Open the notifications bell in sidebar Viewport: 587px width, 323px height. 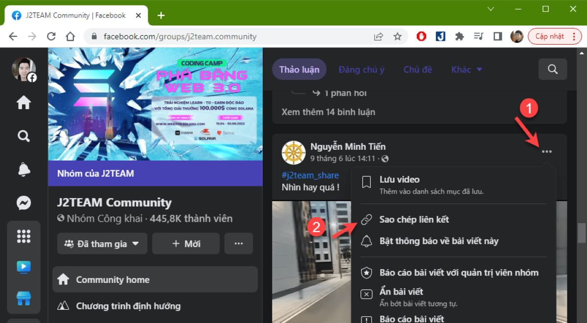point(23,169)
